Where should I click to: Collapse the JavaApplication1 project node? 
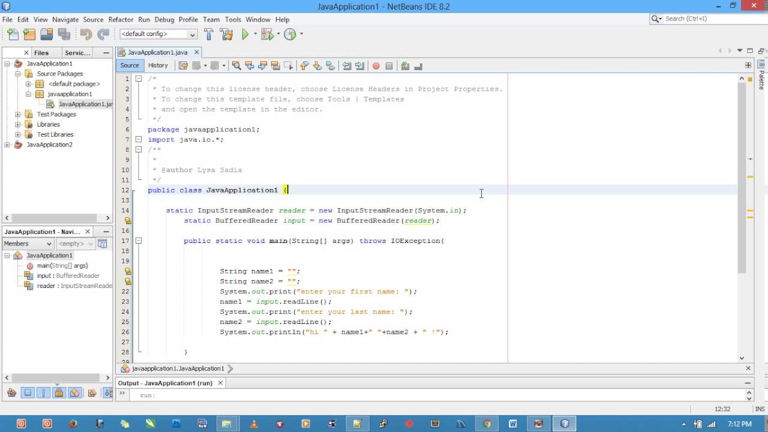point(7,64)
